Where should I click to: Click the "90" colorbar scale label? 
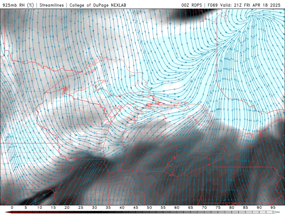259,208
